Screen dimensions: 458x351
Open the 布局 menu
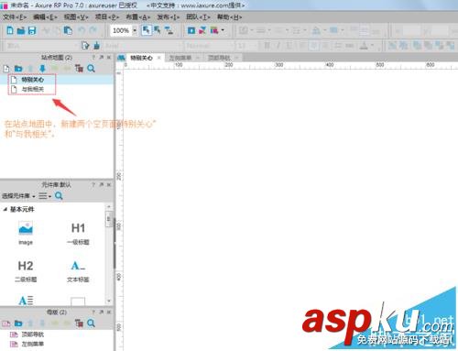point(138,17)
